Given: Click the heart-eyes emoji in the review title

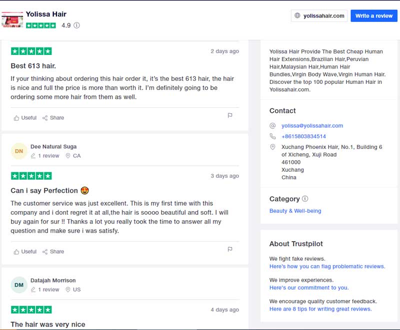Looking at the screenshot, I should click(x=84, y=191).
